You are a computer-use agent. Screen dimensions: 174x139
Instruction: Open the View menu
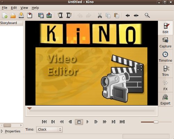point(24,8)
